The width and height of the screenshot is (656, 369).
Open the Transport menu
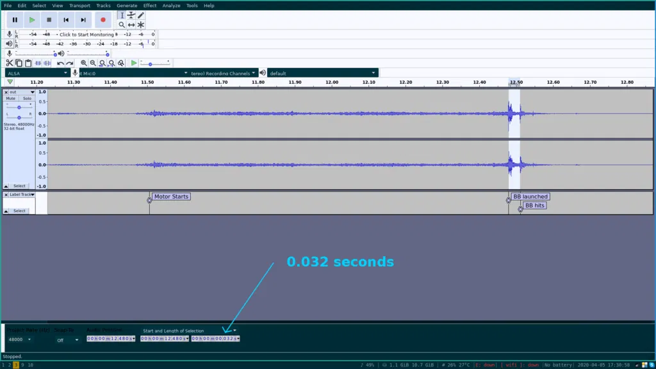[x=79, y=5]
